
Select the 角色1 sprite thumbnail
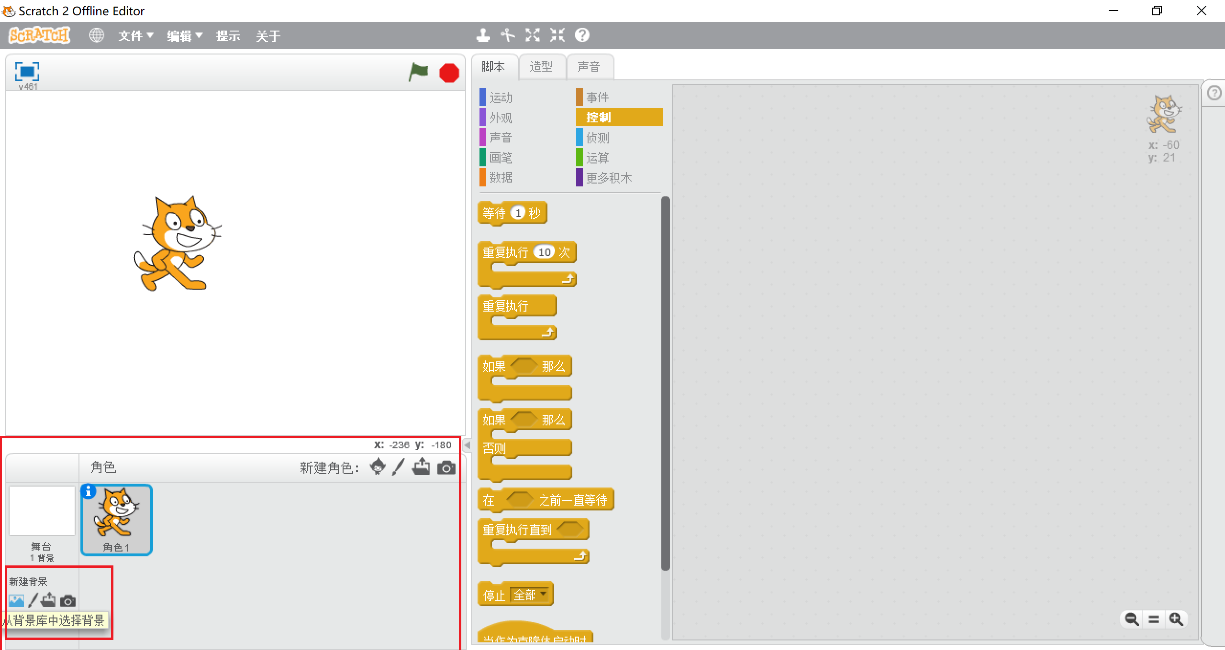(117, 520)
